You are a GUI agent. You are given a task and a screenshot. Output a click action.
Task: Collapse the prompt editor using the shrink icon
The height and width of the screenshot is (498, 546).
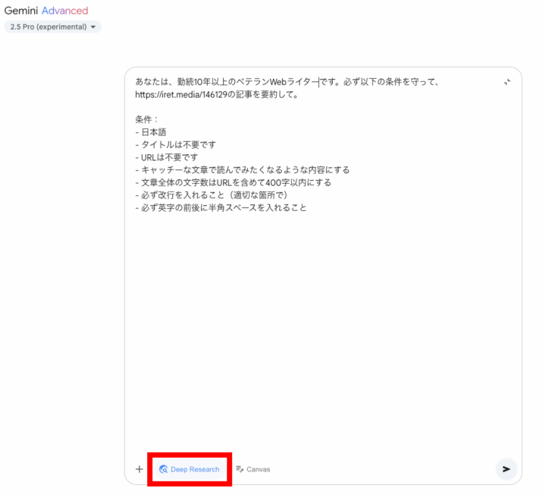click(x=507, y=82)
